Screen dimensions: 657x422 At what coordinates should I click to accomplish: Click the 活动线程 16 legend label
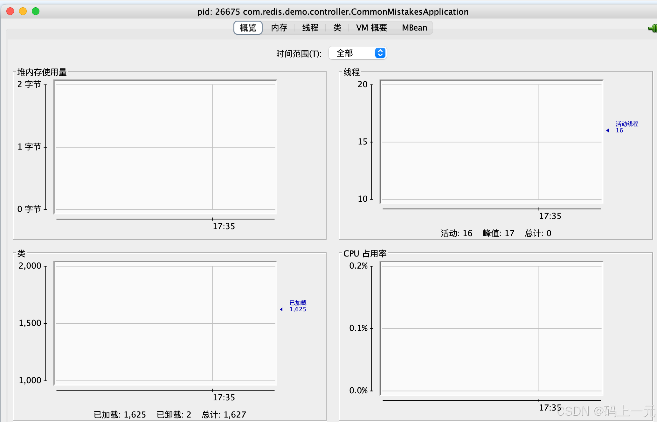click(626, 127)
